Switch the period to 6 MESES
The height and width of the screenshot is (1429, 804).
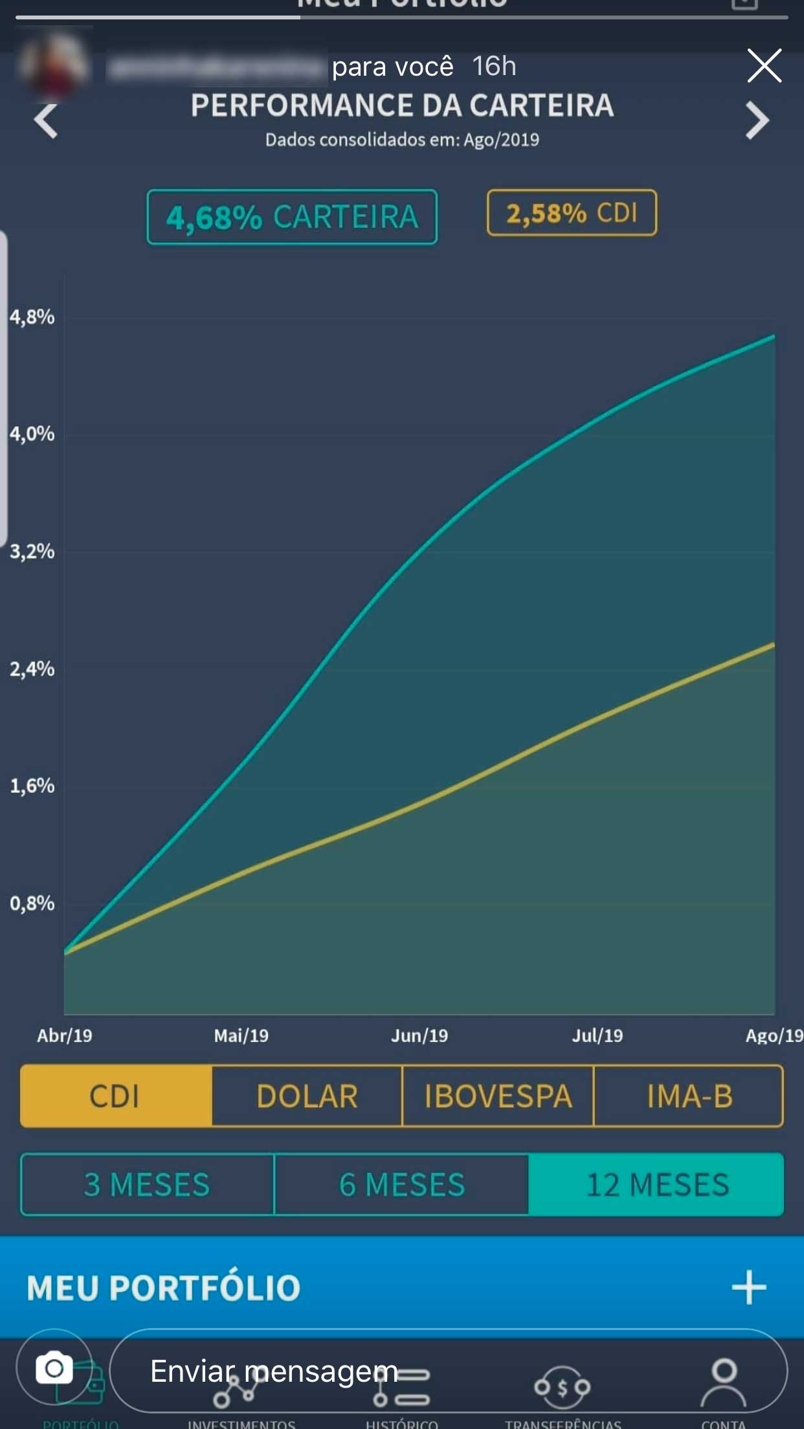[402, 1184]
